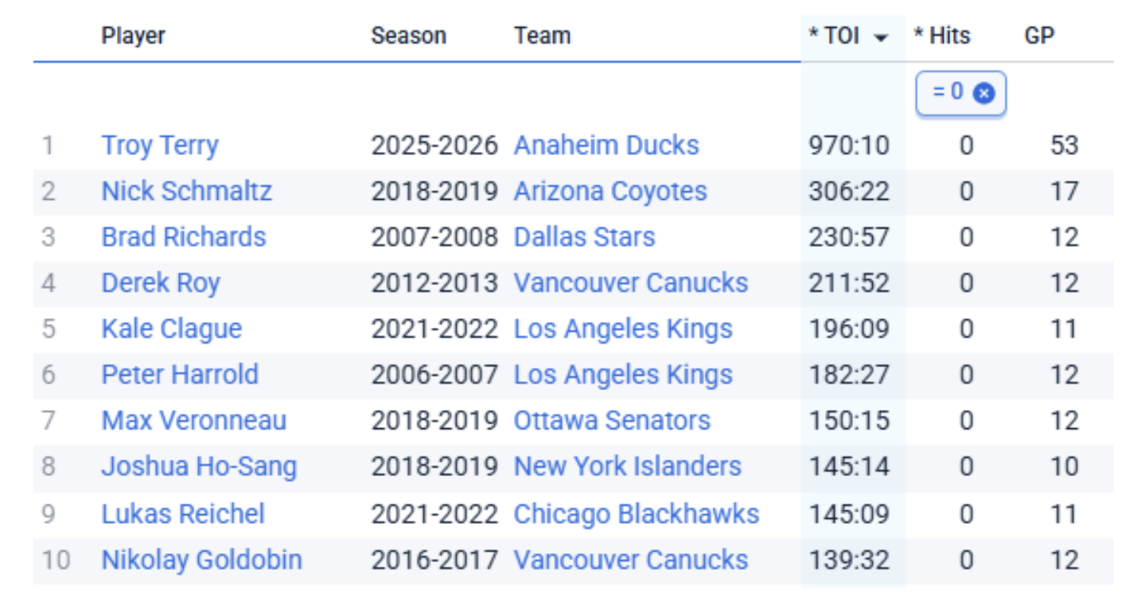The height and width of the screenshot is (597, 1141).
Task: Open Troy Terry's player page
Action: tap(159, 146)
